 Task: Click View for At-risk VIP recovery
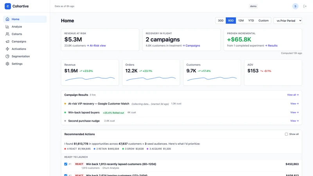(295, 104)
